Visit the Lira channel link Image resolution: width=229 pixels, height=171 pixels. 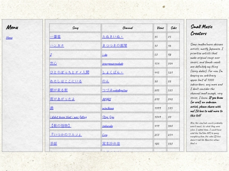click(105, 135)
